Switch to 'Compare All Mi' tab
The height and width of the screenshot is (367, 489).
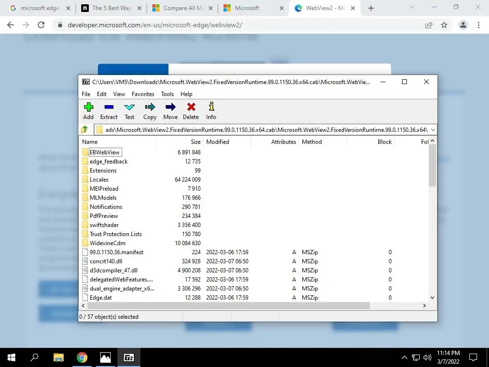(182, 8)
